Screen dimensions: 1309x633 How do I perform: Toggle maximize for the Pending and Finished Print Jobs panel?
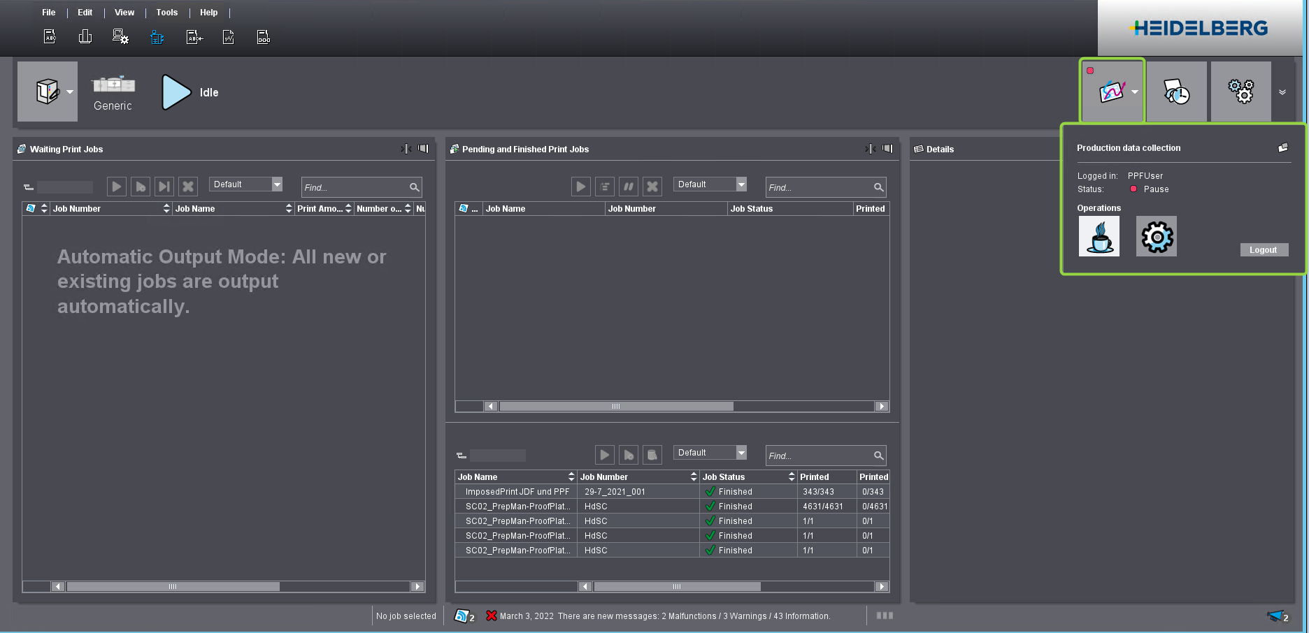pyautogui.click(x=887, y=149)
